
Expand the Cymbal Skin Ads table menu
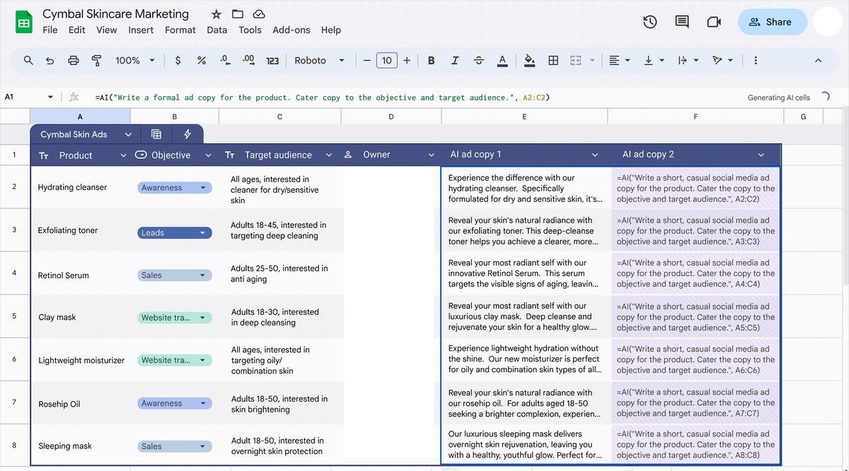point(128,134)
